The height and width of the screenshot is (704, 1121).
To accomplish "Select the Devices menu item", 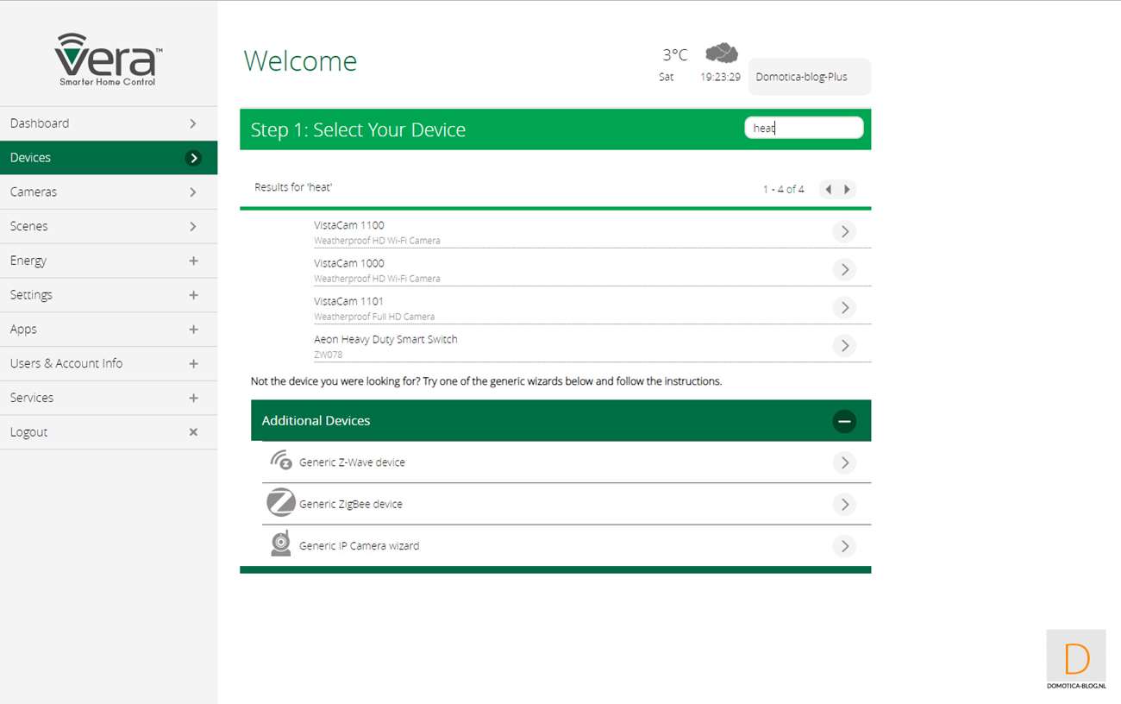I will click(x=109, y=158).
